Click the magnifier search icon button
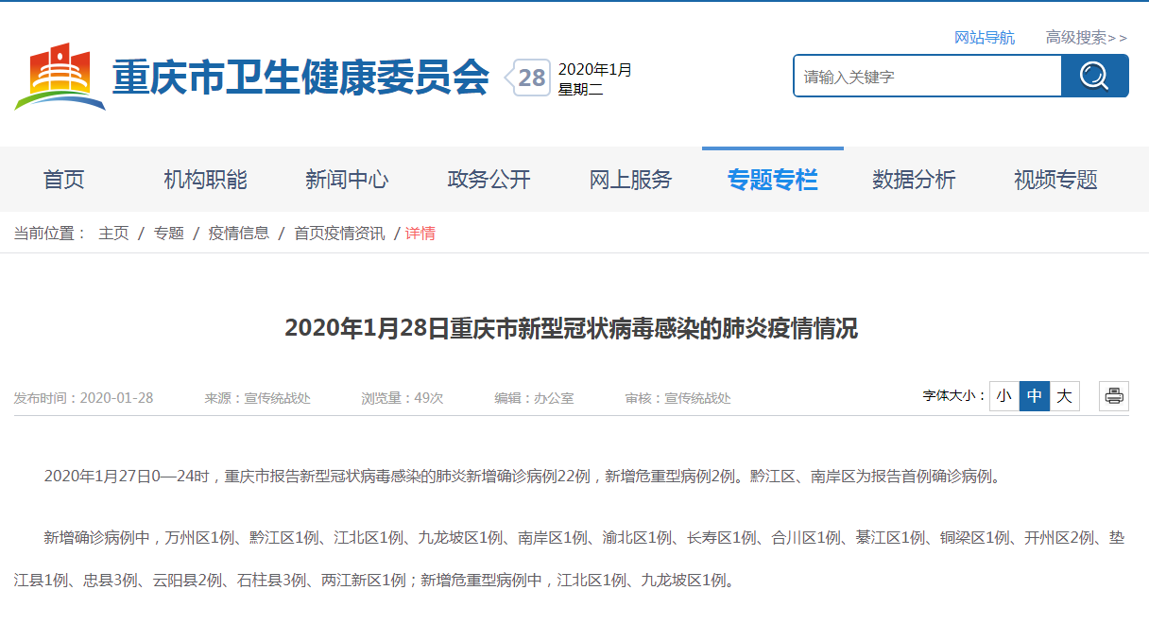 tap(1094, 76)
